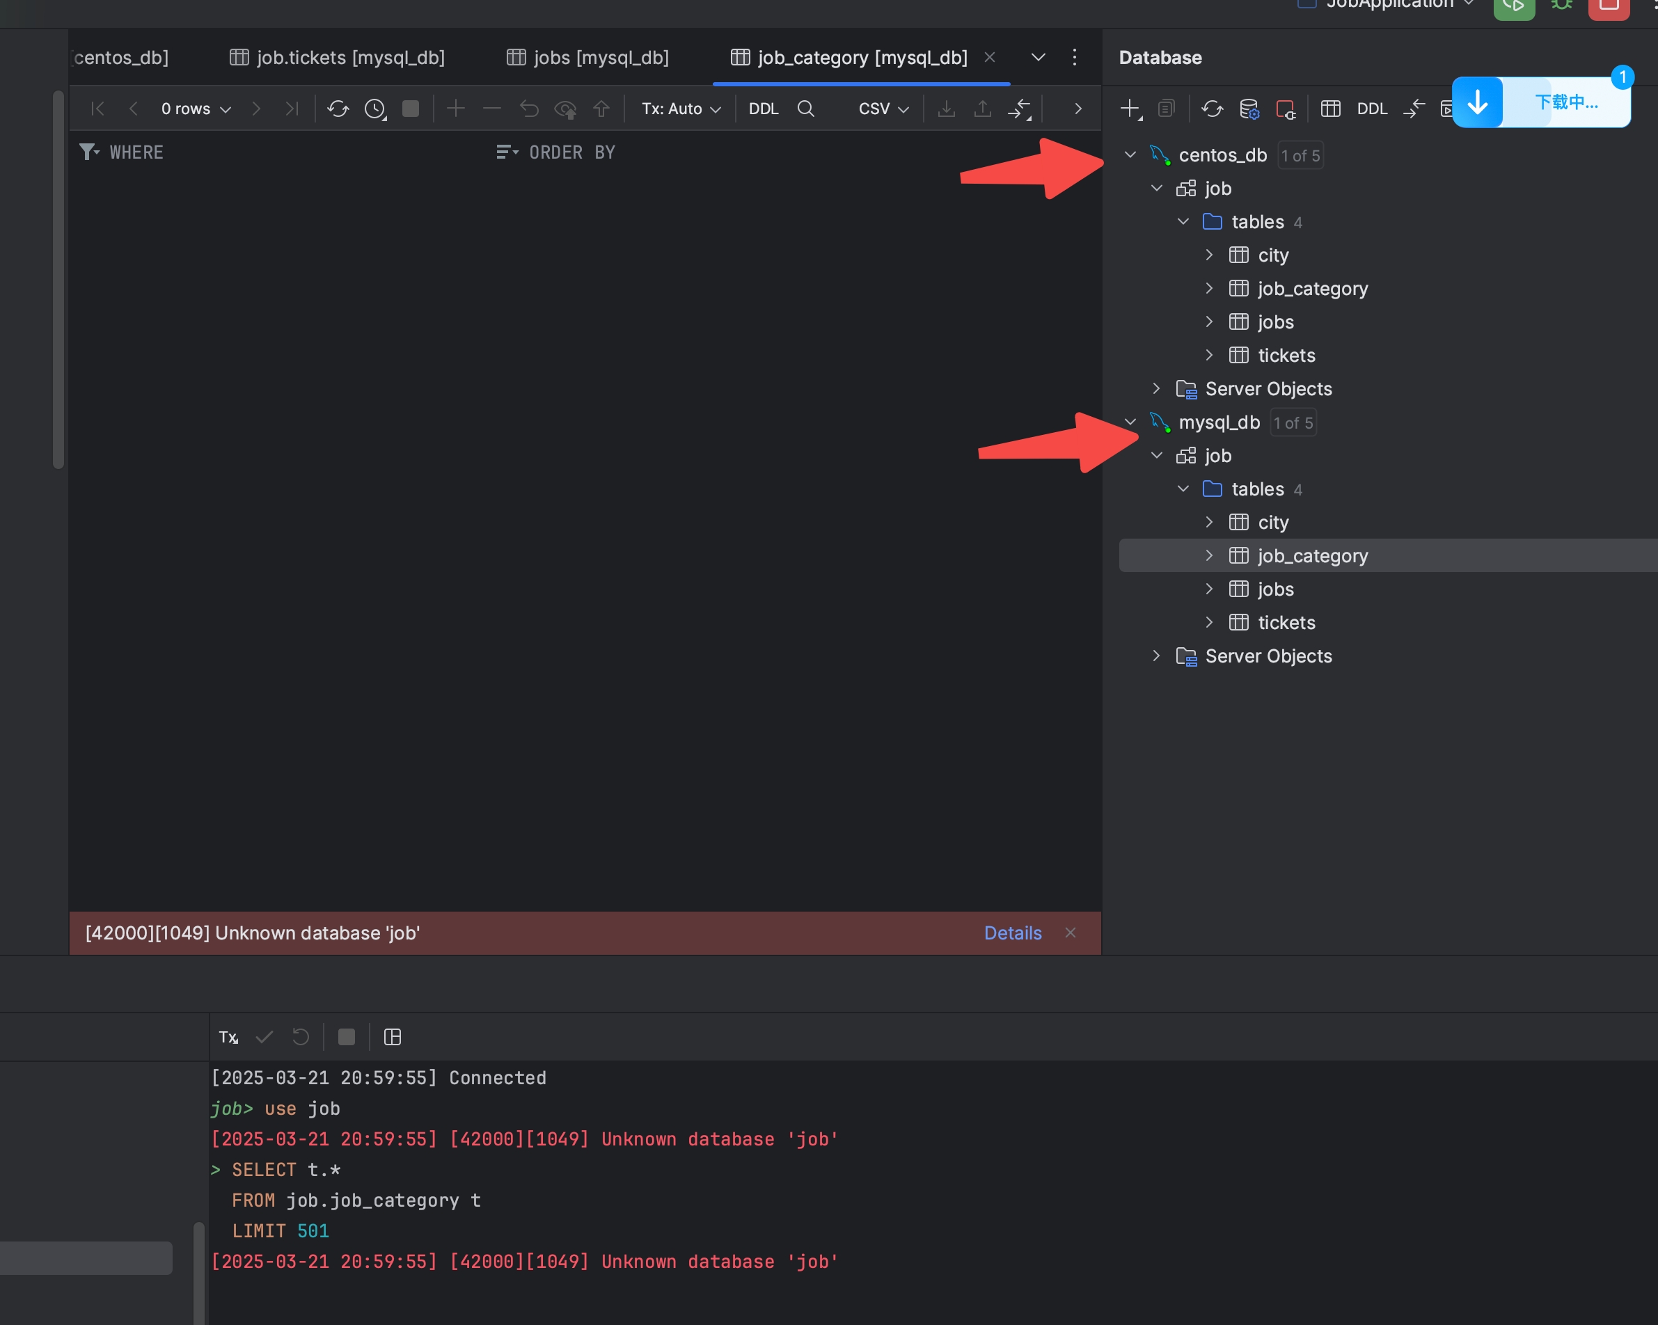Collapse the tables folder under centos_db

tap(1183, 221)
